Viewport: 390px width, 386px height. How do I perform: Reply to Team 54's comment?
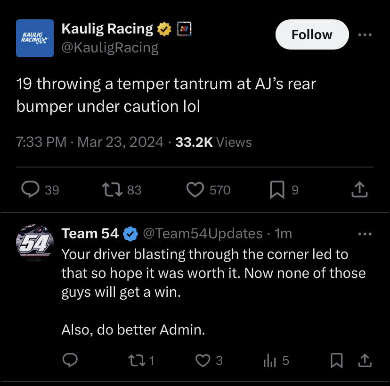(x=70, y=361)
